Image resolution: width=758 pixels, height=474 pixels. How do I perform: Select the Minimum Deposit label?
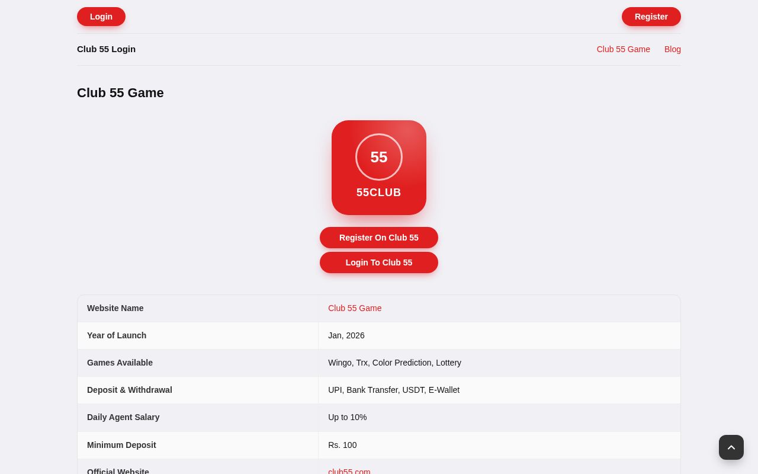[121, 445]
